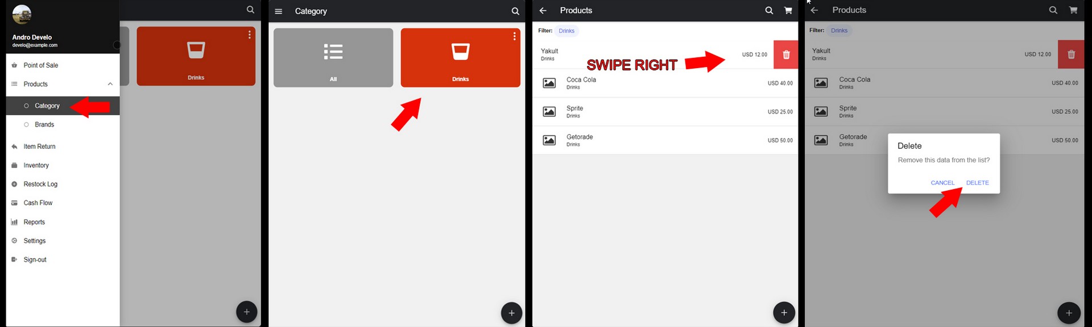Viewport: 1092px width, 327px height.
Task: Select the Brands item under Products
Action: (x=44, y=124)
